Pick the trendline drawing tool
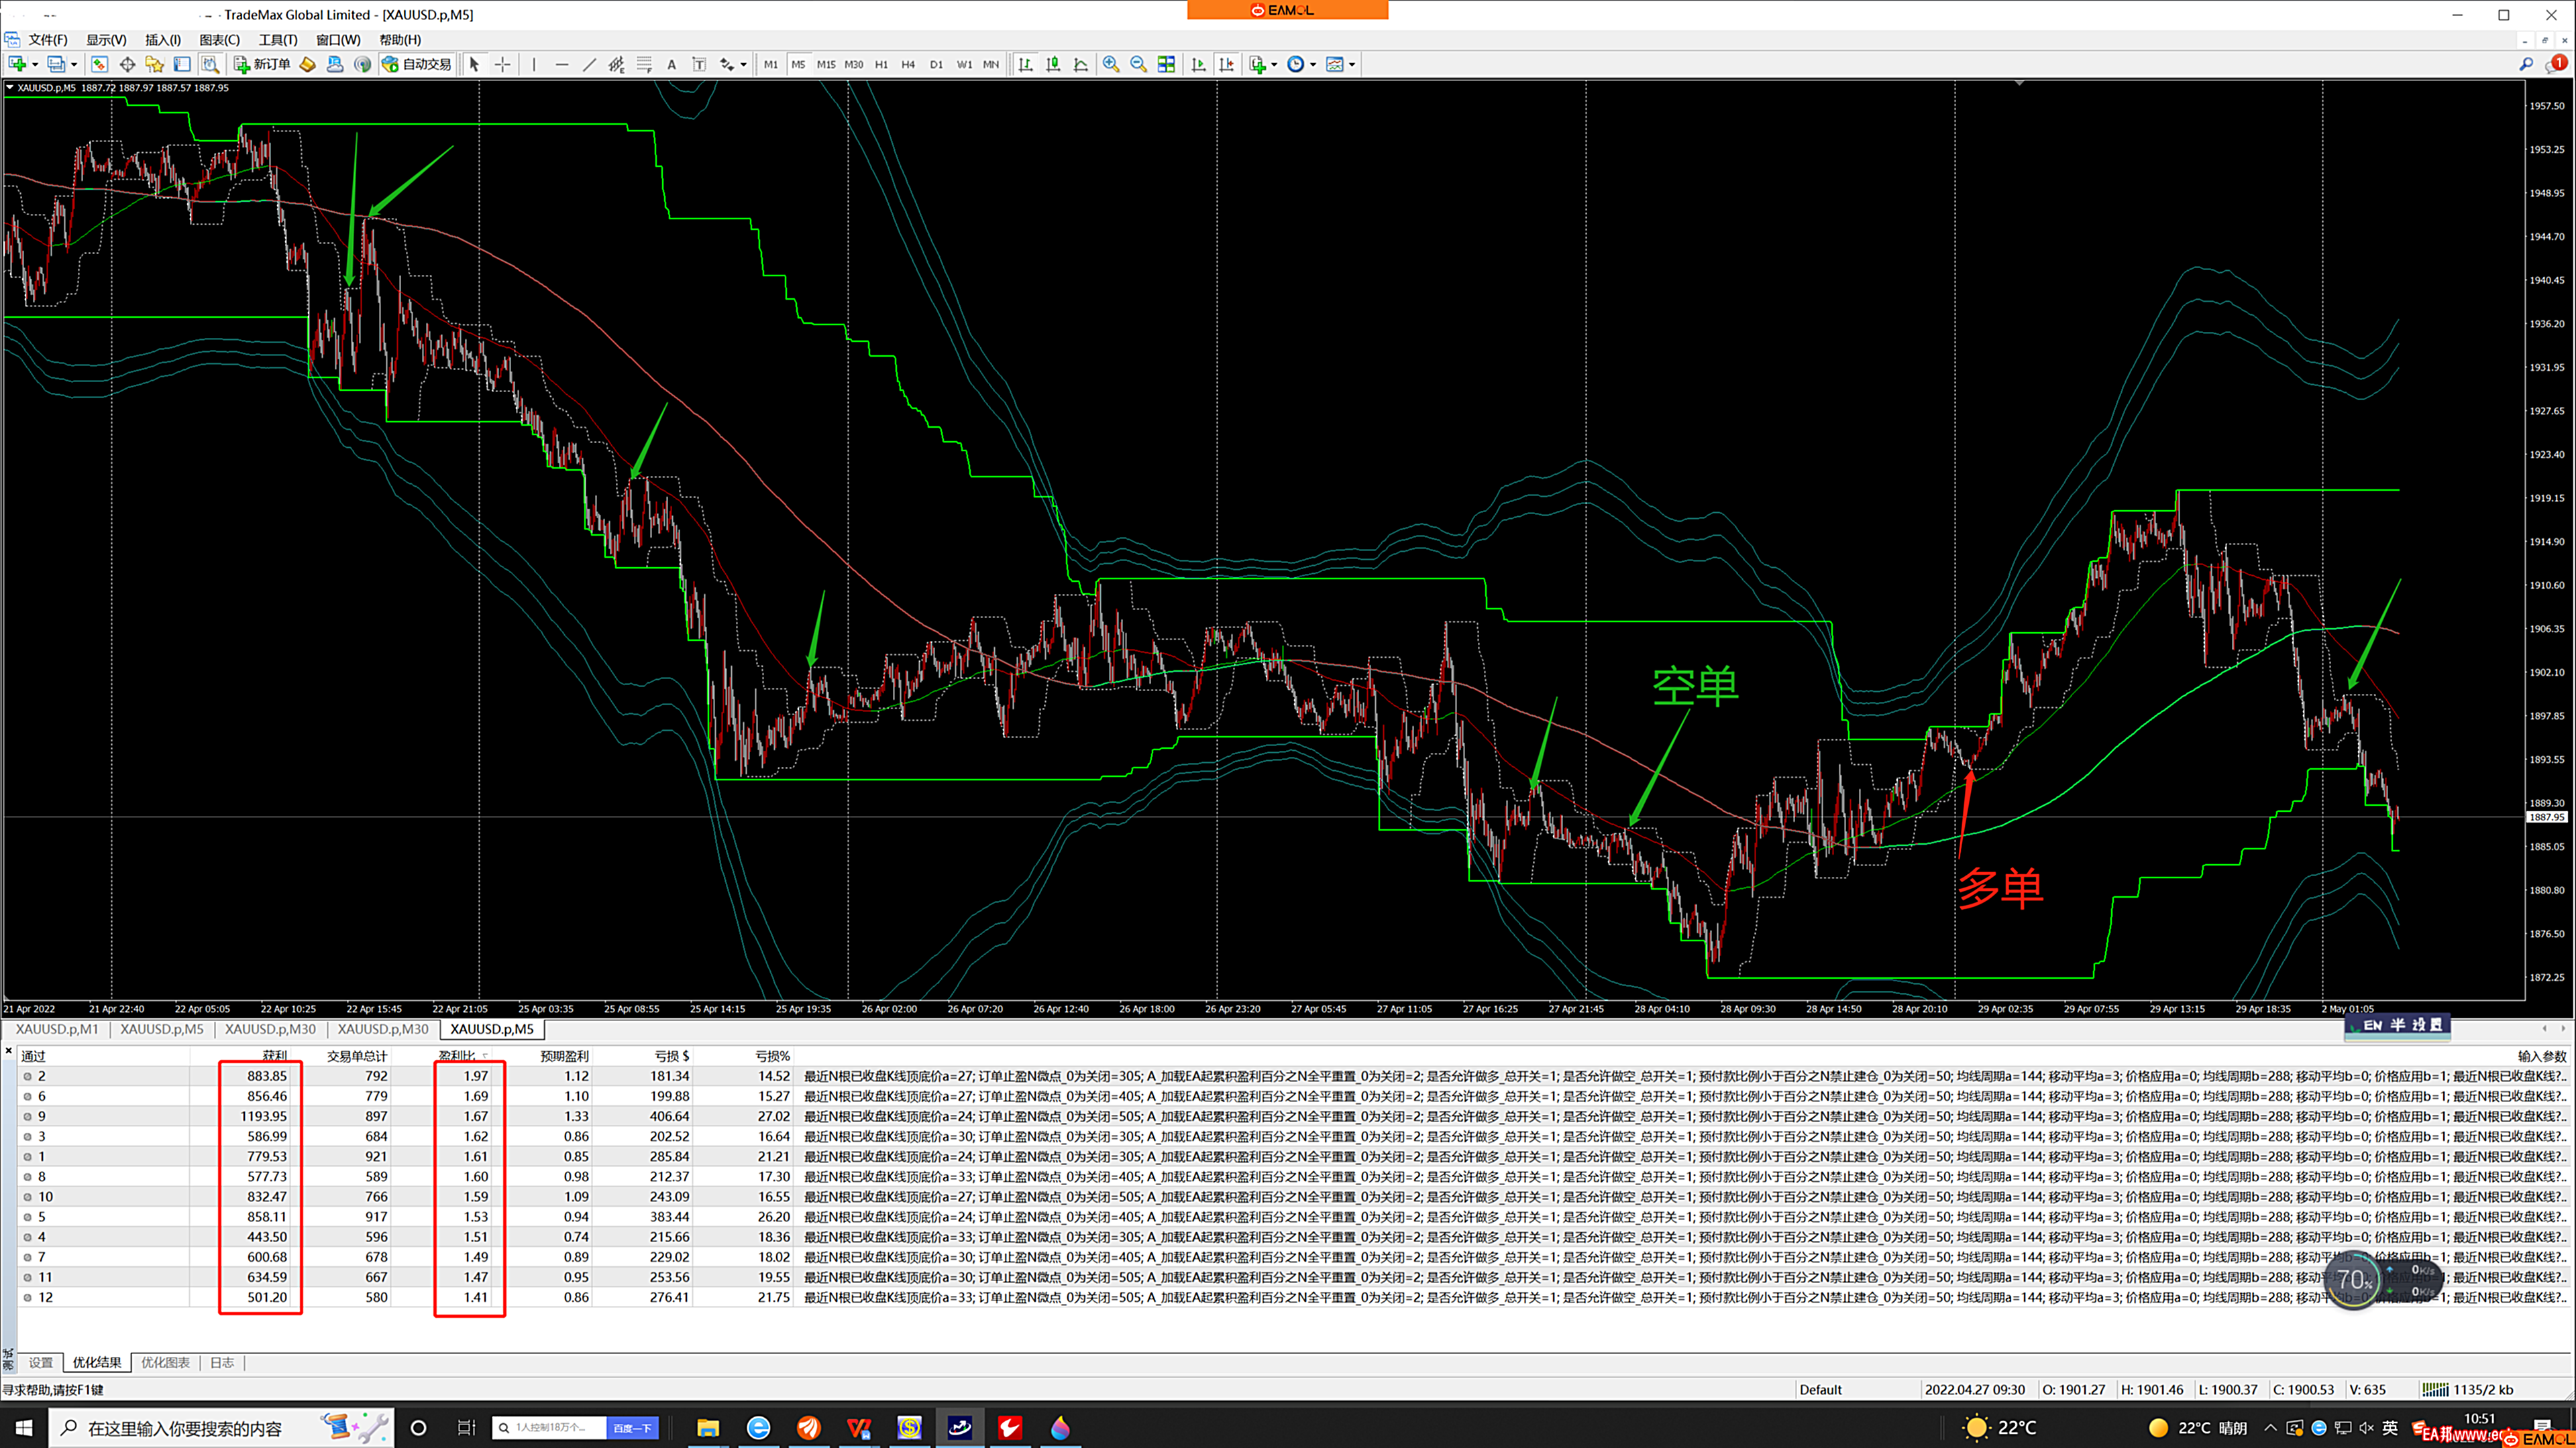 coord(589,64)
